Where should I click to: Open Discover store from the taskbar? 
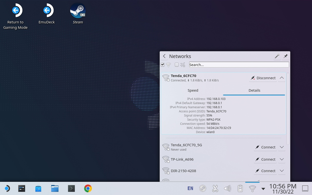[x=38, y=188]
